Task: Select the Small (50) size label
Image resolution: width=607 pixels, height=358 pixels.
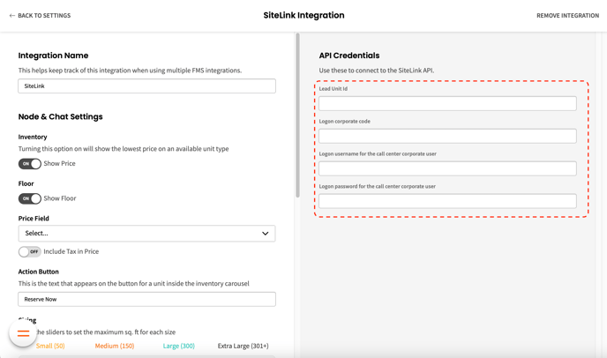Action: (x=50, y=347)
